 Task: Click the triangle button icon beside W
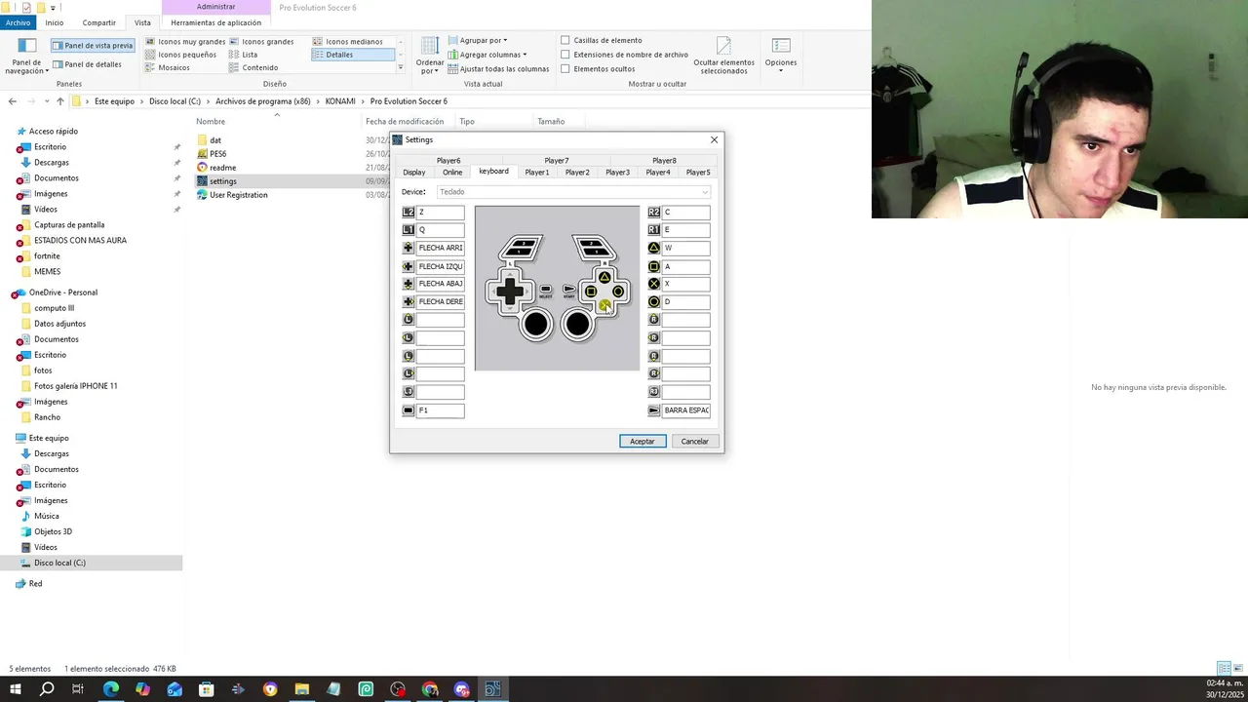point(654,248)
